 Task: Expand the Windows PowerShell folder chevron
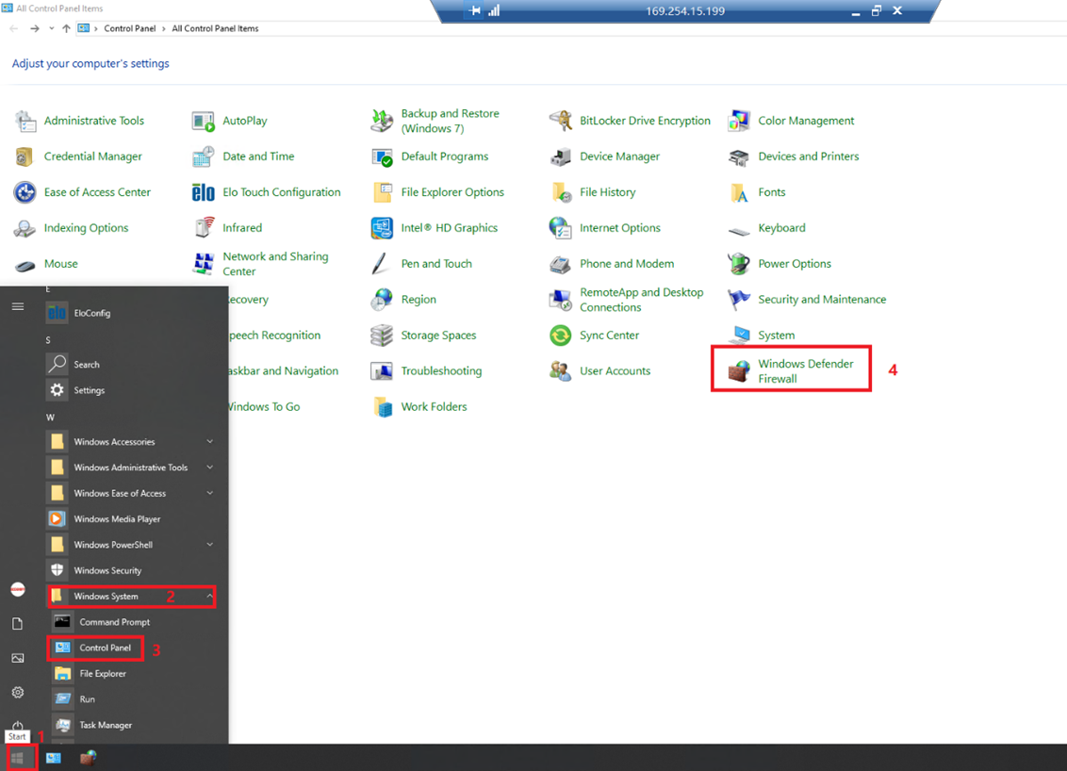(210, 545)
